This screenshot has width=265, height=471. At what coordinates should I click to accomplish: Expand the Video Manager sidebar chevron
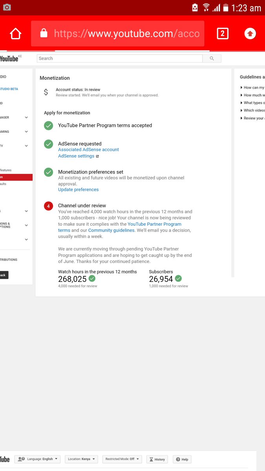[26, 117]
